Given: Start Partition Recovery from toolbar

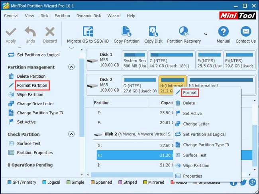Looking at the screenshot, I should pos(184,35).
